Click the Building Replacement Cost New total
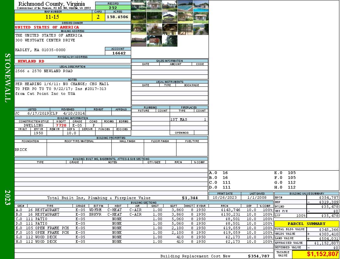The height and width of the screenshot is (259, 340). (x=258, y=256)
